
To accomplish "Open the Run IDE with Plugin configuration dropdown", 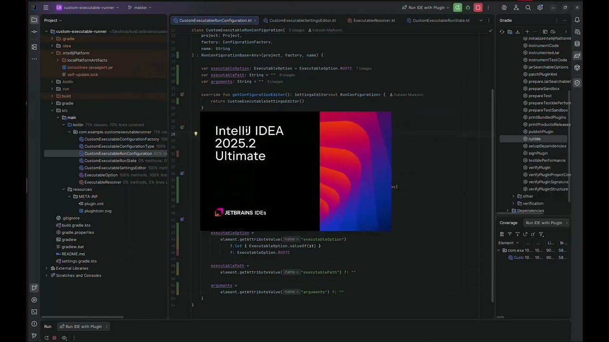I will (425, 8).
